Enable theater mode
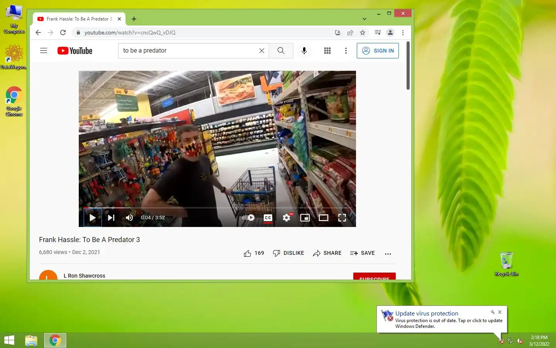Viewport: 556px width, 348px height. [x=324, y=218]
